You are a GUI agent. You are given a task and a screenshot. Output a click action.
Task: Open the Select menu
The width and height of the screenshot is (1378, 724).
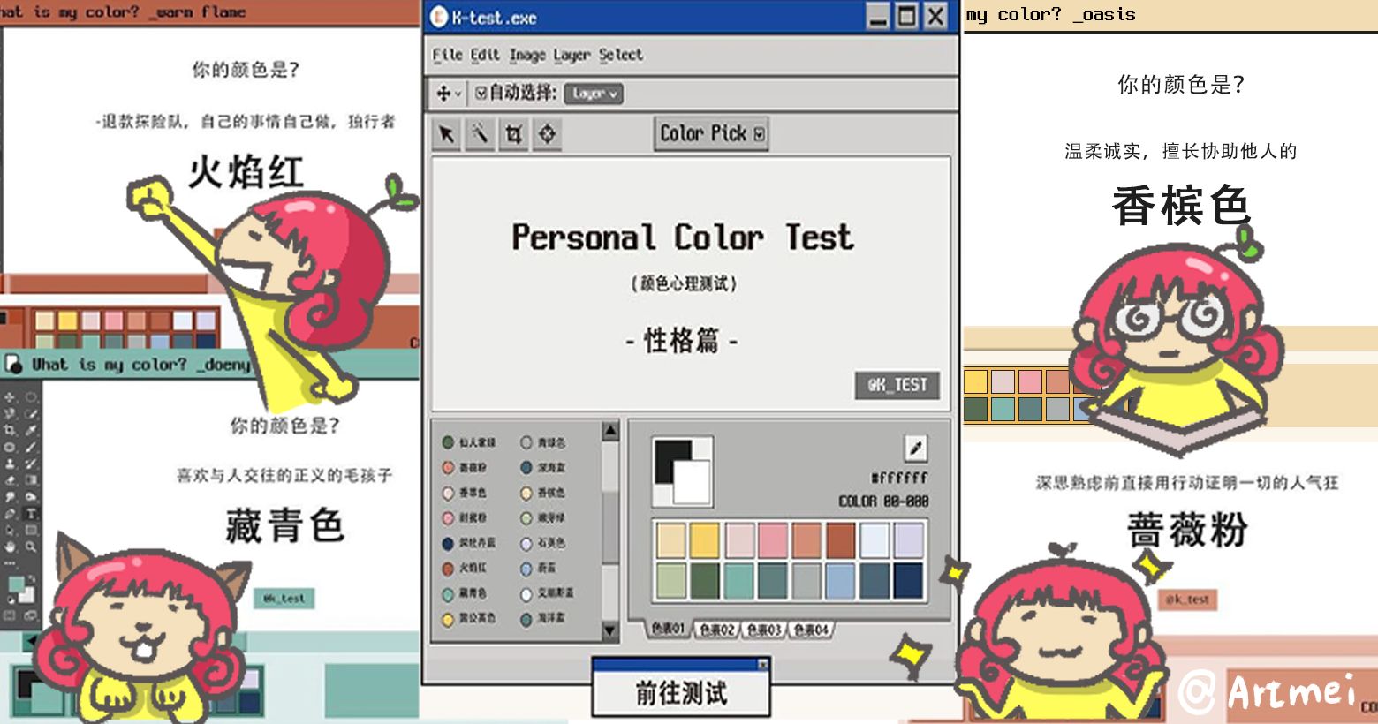pos(621,55)
